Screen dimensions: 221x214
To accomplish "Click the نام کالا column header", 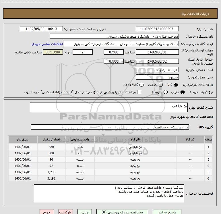I will coord(135,140).
